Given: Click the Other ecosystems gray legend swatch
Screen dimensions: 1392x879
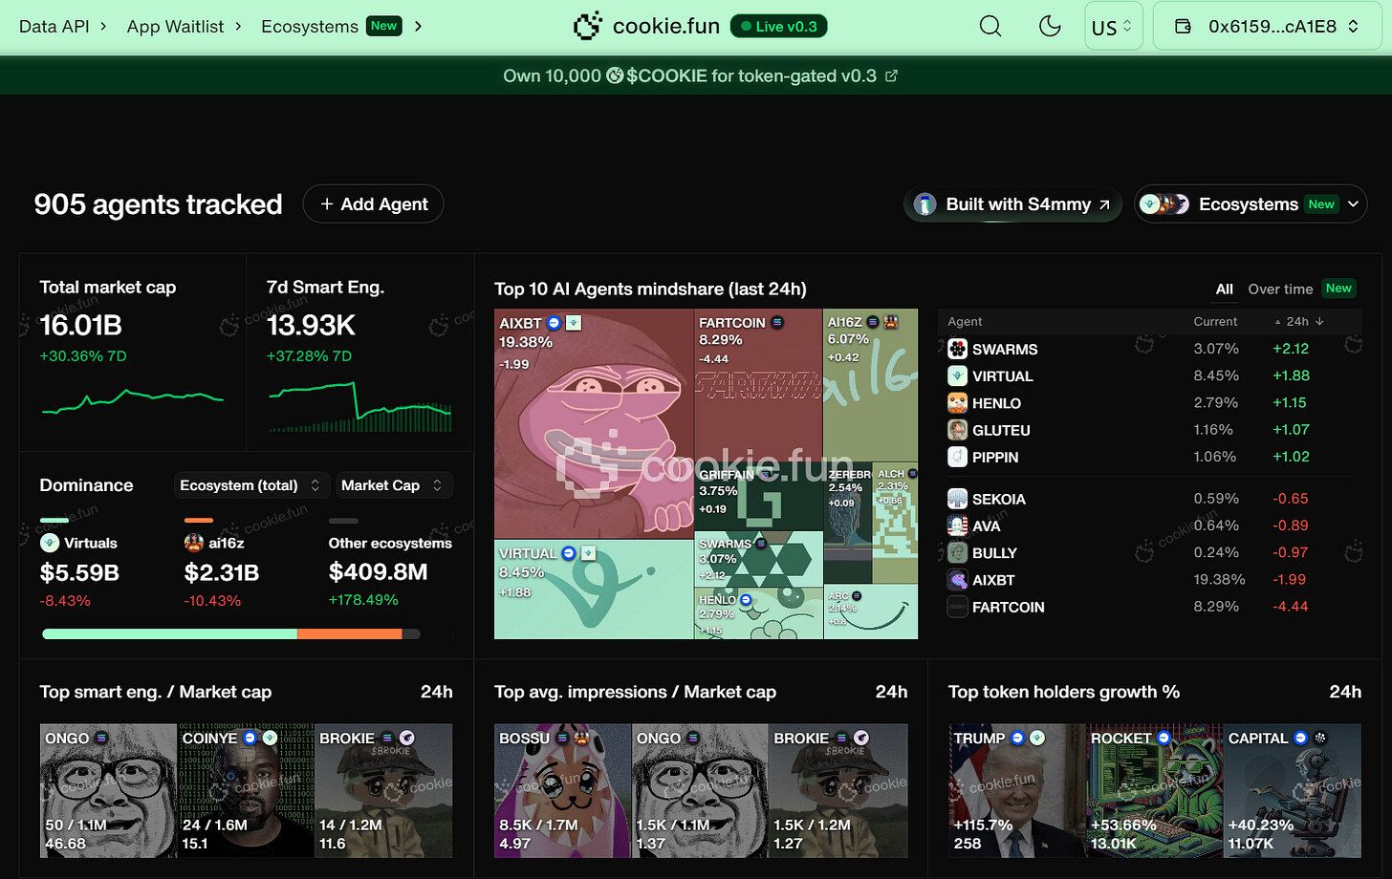Looking at the screenshot, I should click(343, 521).
